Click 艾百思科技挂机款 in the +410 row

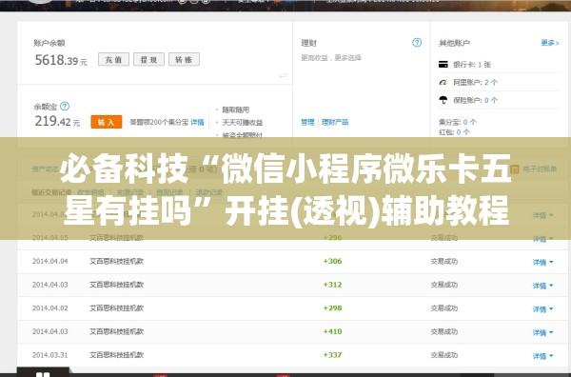(x=116, y=331)
